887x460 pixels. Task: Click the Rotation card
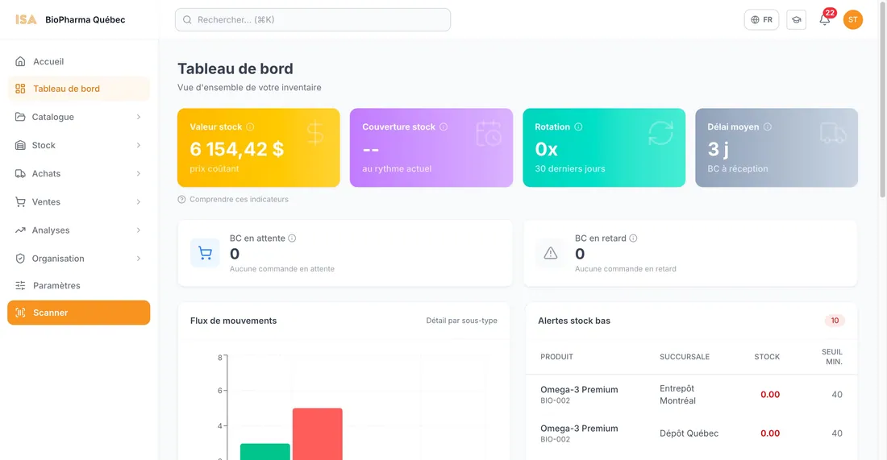604,147
